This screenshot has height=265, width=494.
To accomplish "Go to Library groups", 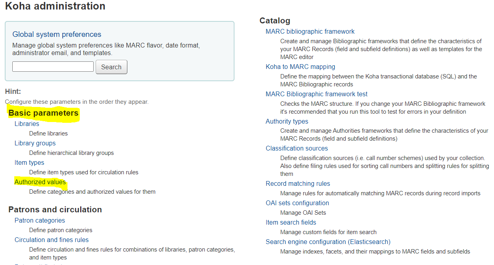I will tap(35, 143).
